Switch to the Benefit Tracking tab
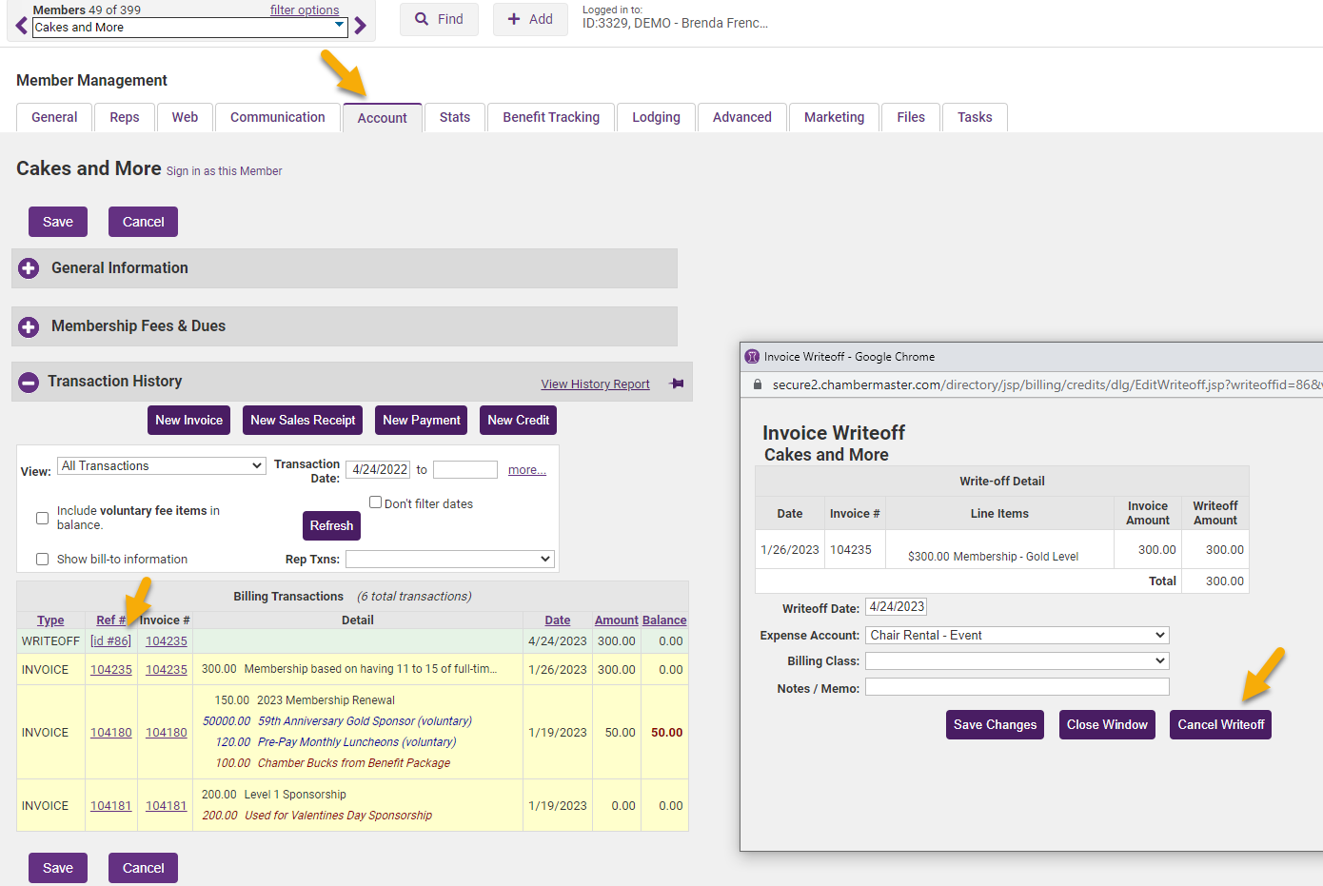Image resolution: width=1323 pixels, height=886 pixels. 551,117
